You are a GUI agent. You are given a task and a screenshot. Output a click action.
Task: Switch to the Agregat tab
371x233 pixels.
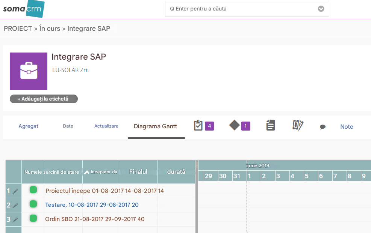29,126
